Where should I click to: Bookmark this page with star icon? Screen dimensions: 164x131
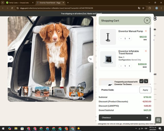(143, 8)
